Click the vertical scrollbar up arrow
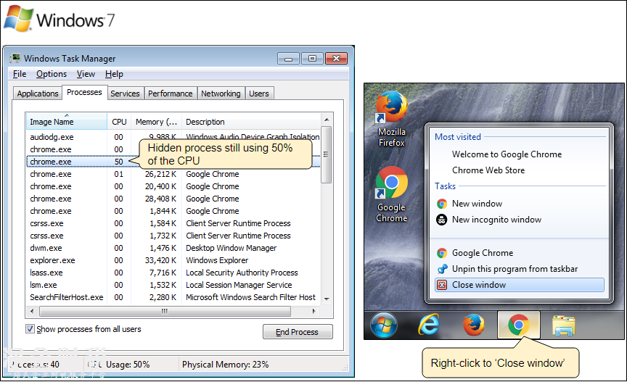 tap(327, 120)
